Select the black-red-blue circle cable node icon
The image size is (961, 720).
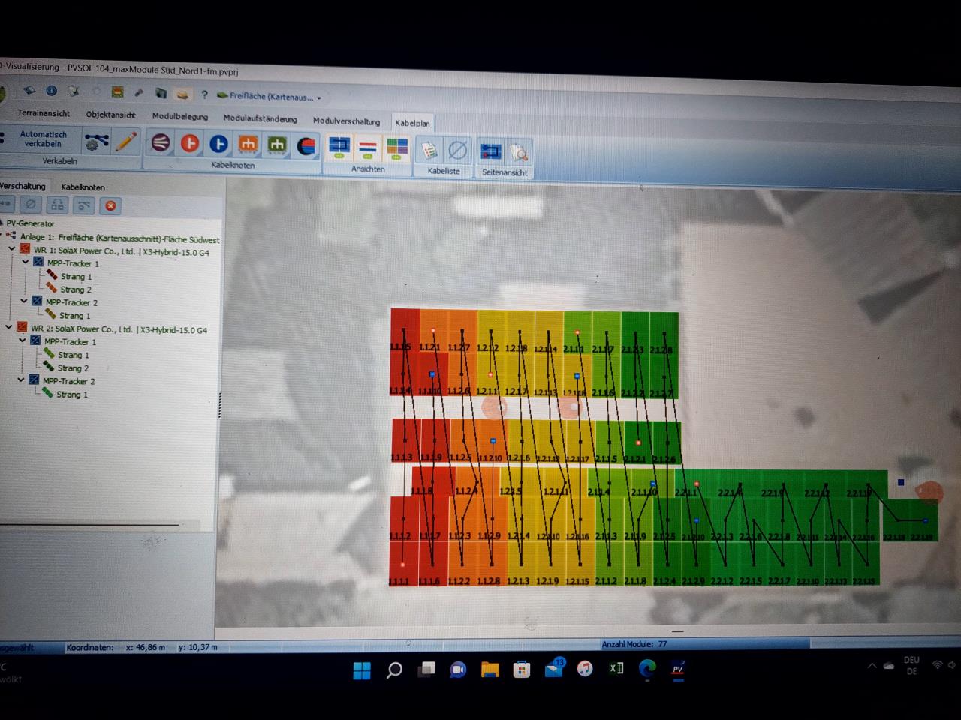[x=306, y=145]
